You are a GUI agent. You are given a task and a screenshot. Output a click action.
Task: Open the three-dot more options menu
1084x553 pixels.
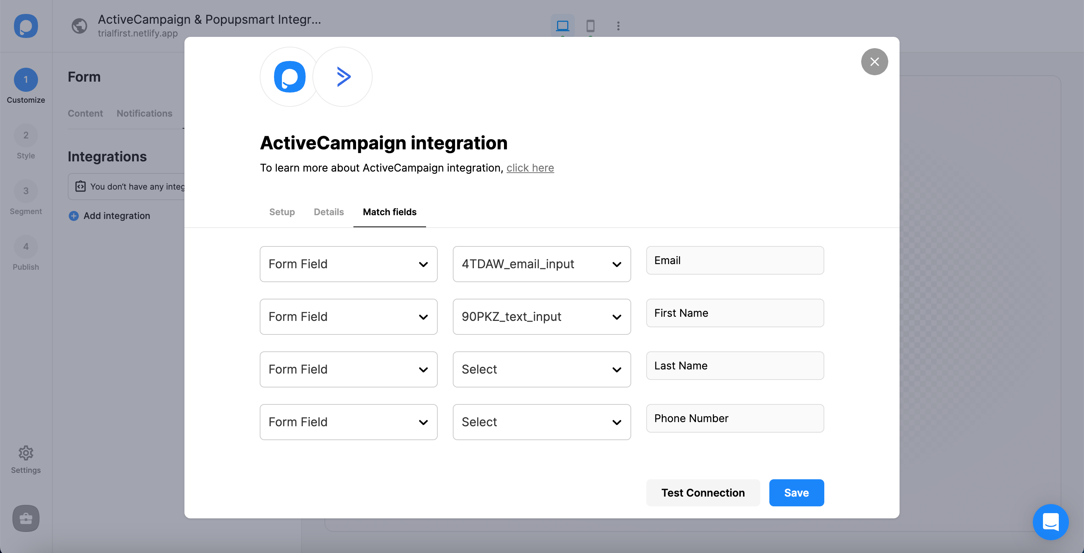click(x=618, y=26)
